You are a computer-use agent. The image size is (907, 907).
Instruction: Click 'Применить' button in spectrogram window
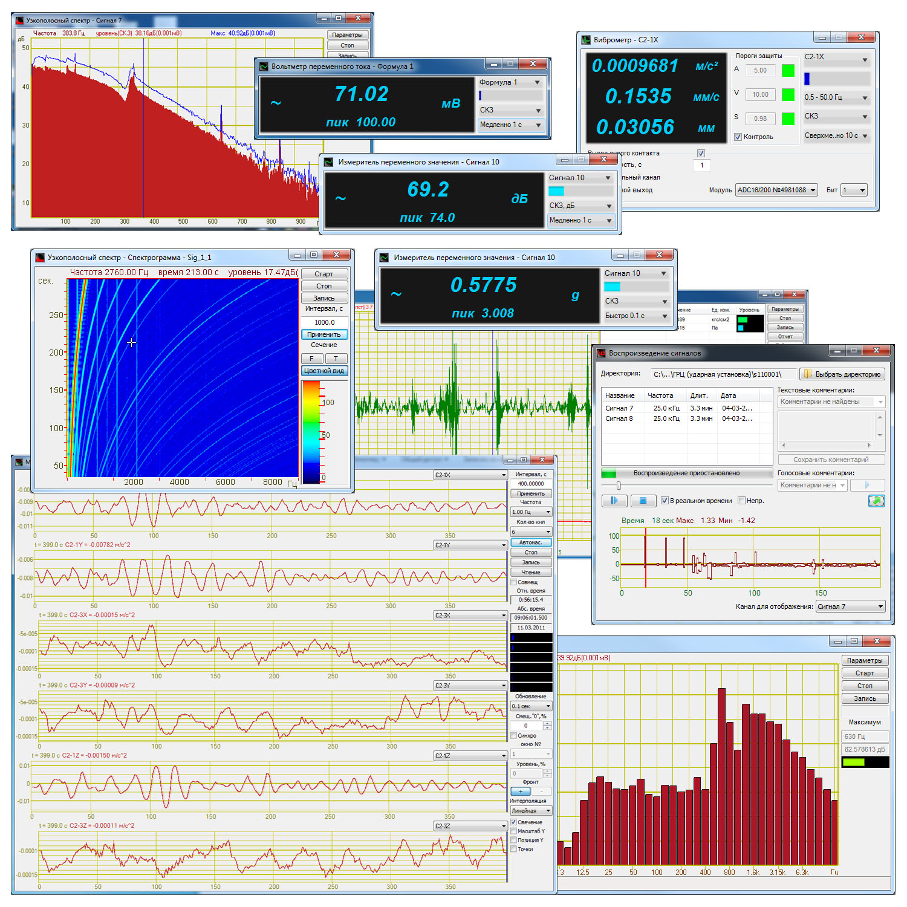324,334
